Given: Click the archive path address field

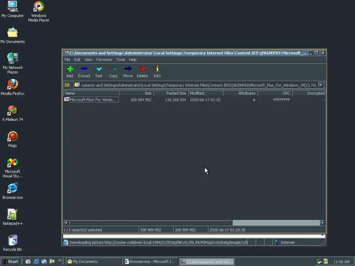Looking at the screenshot, I should 196,85.
